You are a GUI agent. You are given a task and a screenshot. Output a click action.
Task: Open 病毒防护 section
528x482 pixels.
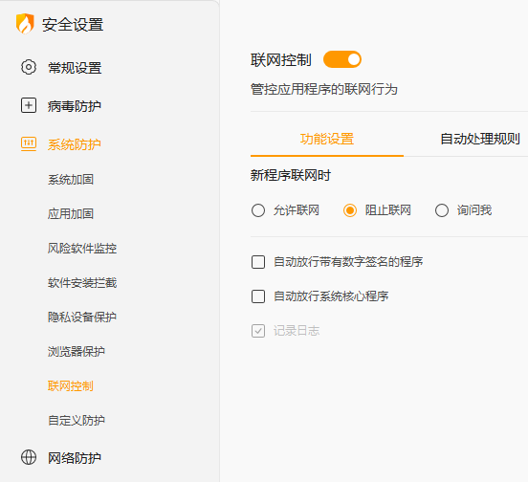click(75, 106)
